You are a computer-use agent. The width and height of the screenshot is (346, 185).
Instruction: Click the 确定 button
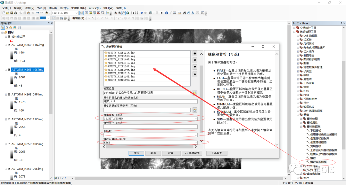click(x=136, y=153)
